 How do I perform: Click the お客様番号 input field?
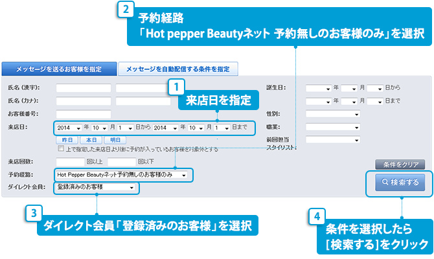pos(84,114)
